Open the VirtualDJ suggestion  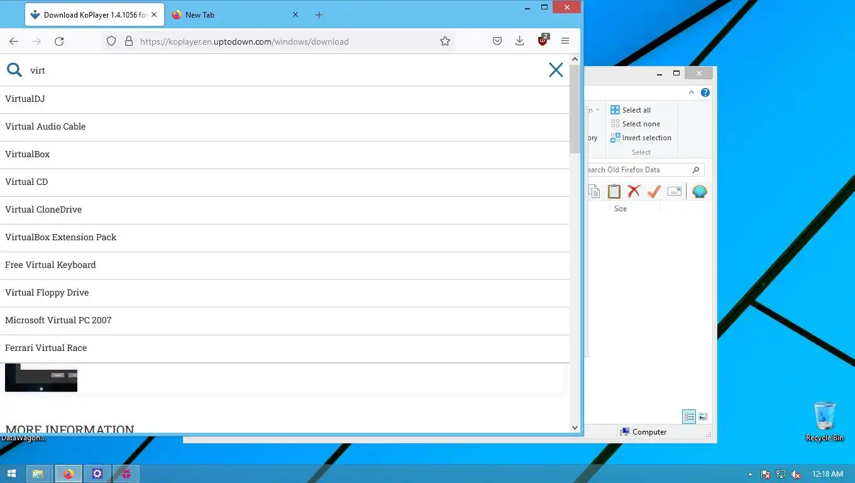click(x=284, y=99)
